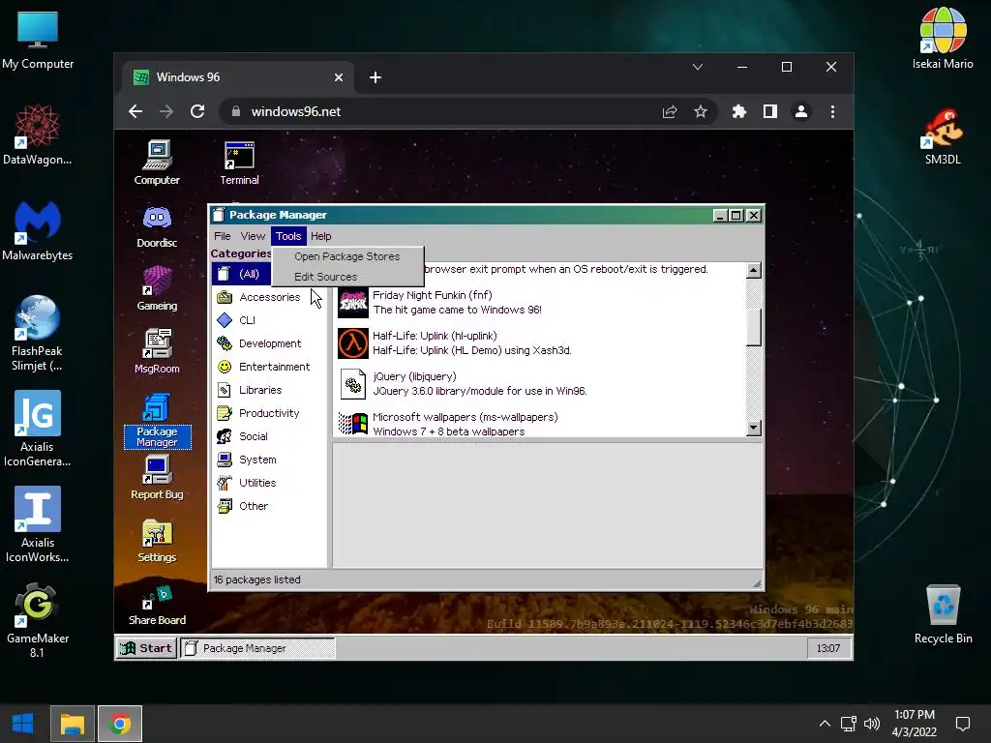Open the Report Bug icon
This screenshot has width=991, height=743.
[157, 477]
